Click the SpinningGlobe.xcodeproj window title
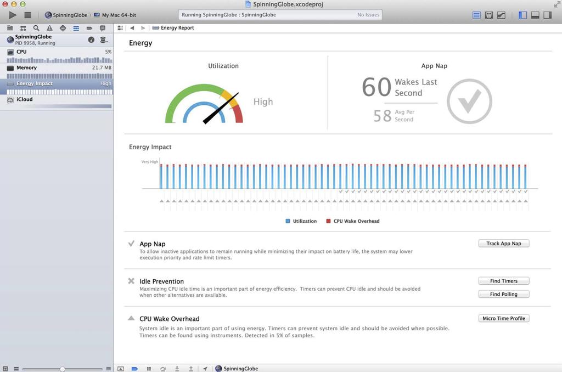The height and width of the screenshot is (372, 562). click(x=284, y=4)
